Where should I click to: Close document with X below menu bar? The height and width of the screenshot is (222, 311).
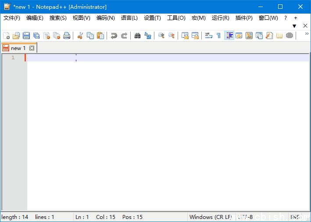(305, 25)
